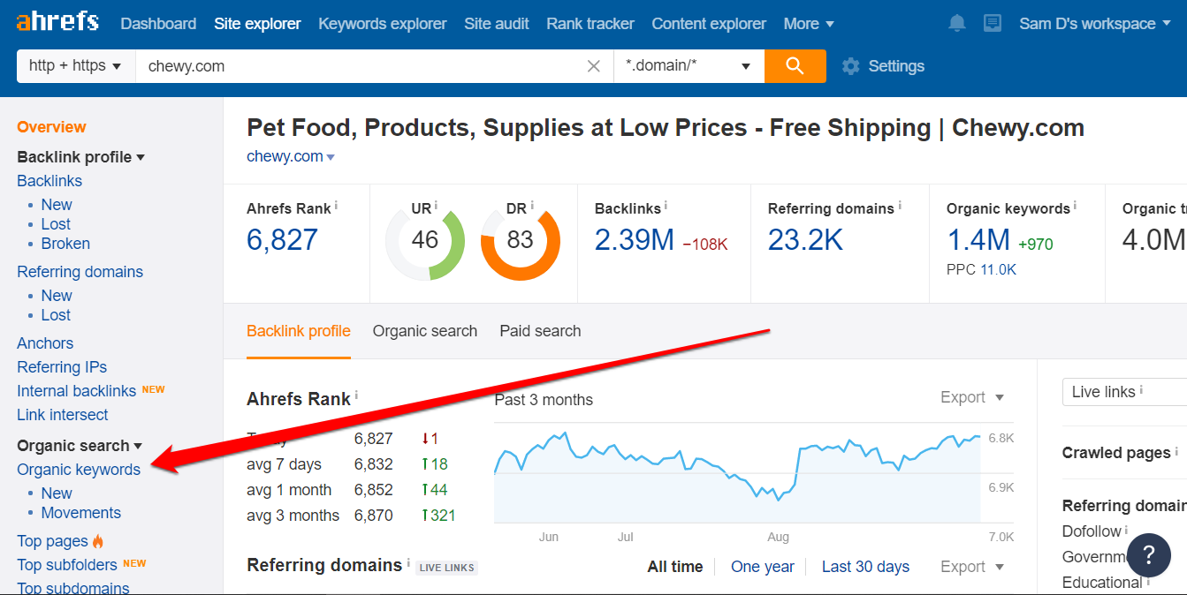The width and height of the screenshot is (1187, 595).
Task: Click the orange search magnifier button
Action: click(x=795, y=66)
